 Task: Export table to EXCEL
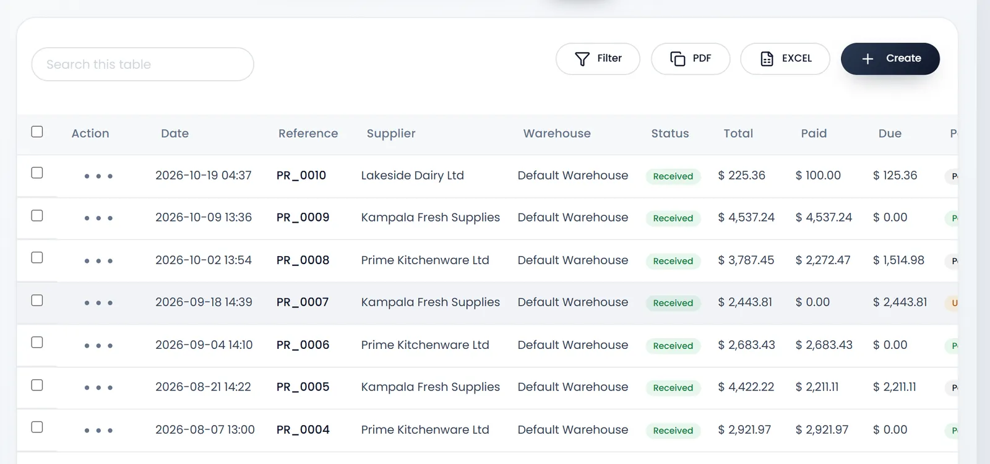(x=785, y=59)
